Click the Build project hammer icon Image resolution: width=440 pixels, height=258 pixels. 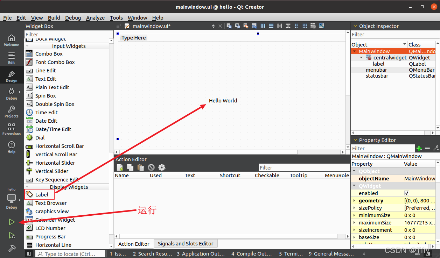click(12, 248)
